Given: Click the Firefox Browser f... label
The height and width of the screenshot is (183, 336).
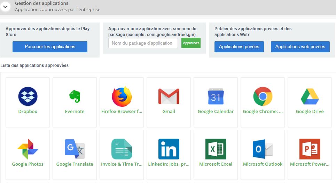Looking at the screenshot, I should [122, 112].
